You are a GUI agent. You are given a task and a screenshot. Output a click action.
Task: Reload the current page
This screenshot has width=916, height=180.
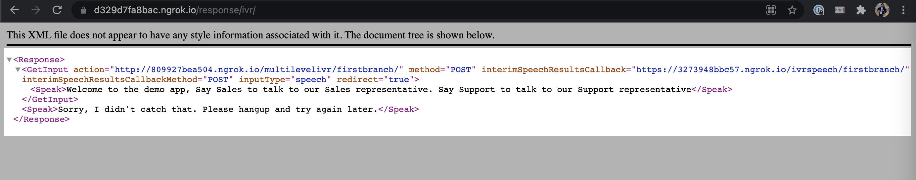[57, 10]
